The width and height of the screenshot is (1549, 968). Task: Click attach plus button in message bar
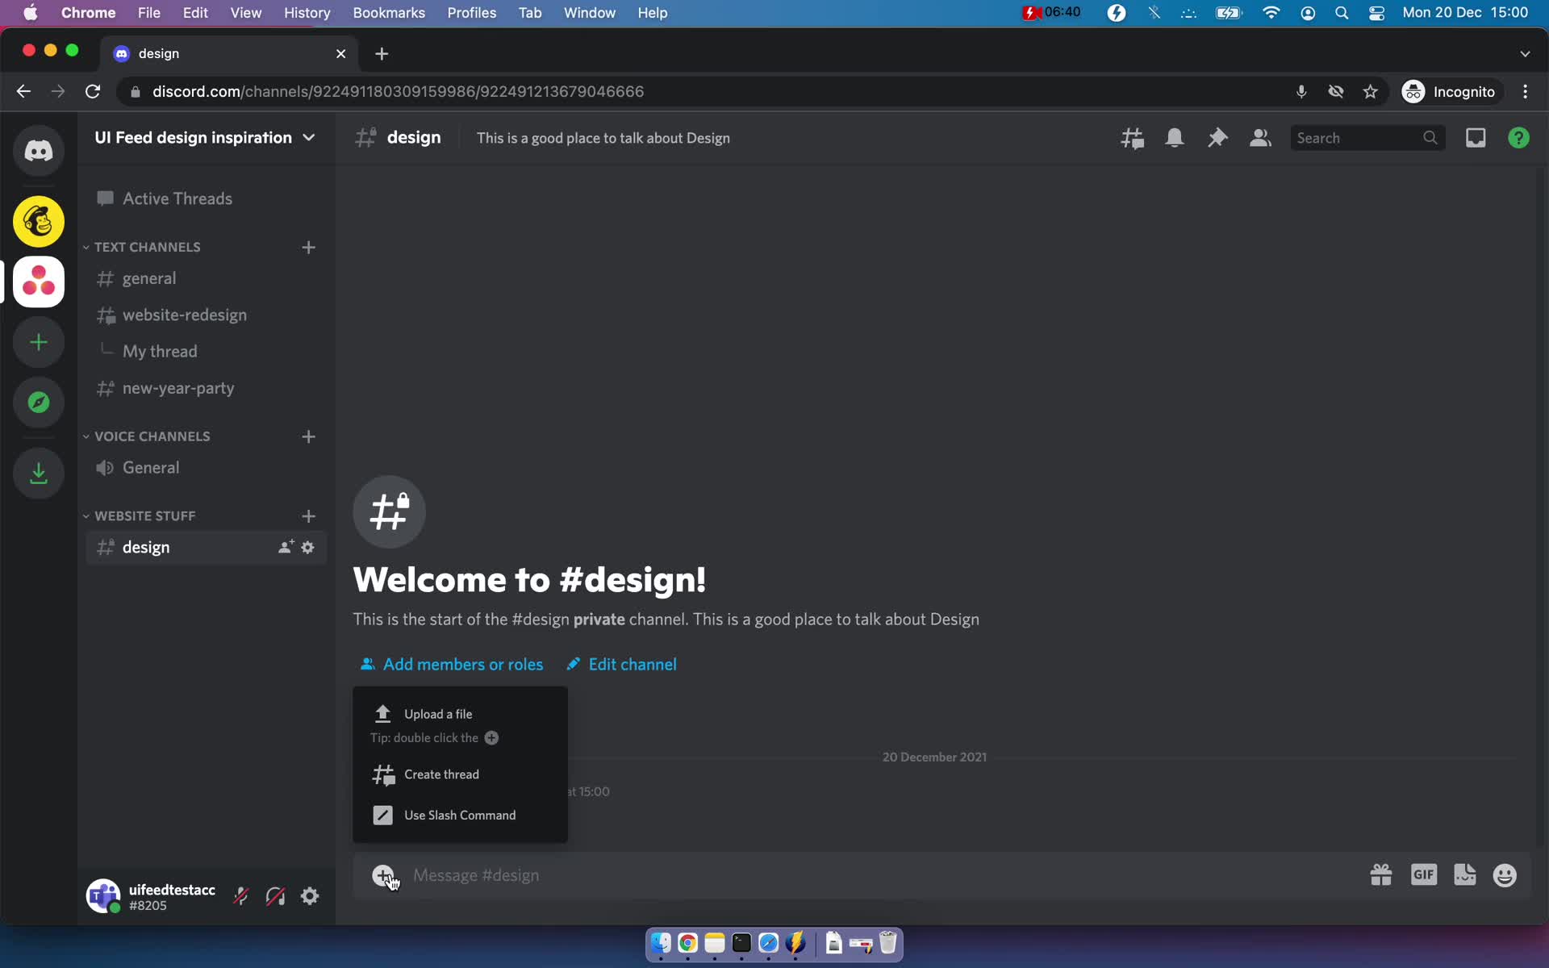click(383, 875)
